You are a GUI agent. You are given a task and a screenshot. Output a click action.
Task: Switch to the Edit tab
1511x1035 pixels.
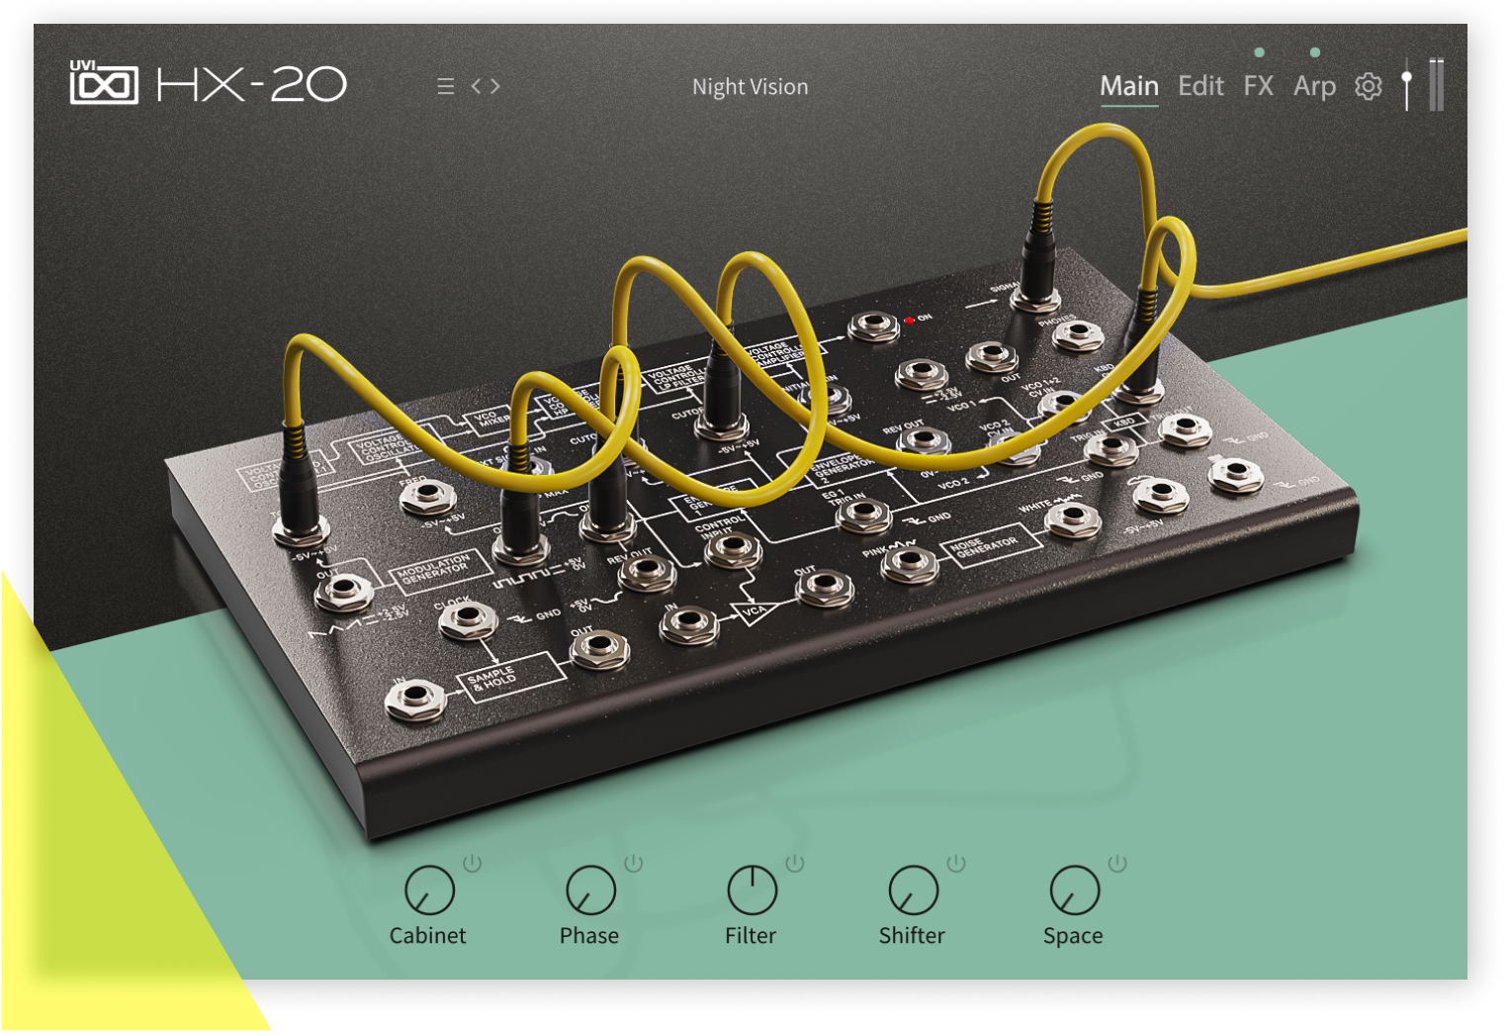pos(1200,87)
